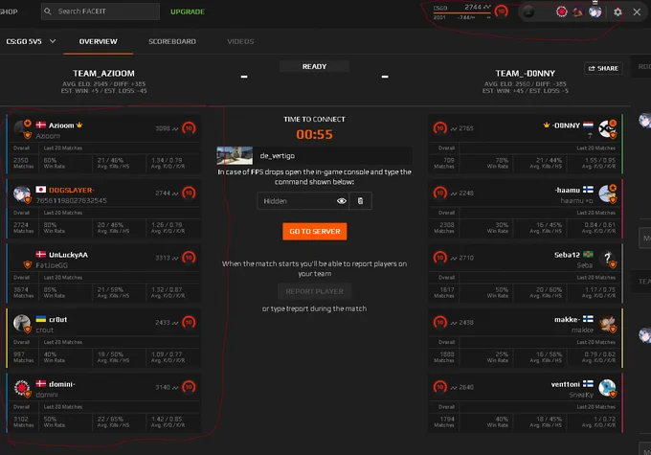Expand the CS:GO 5V5 dropdown
Image resolution: width=651 pixels, height=455 pixels.
[x=32, y=41]
